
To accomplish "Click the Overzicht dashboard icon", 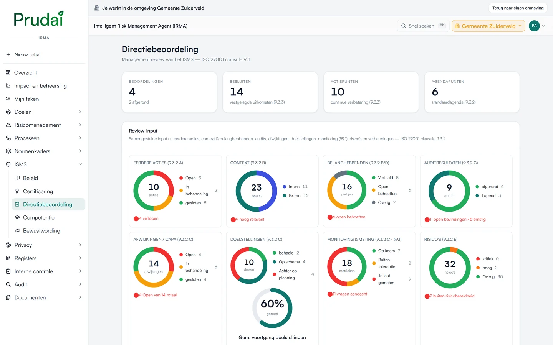I will pyautogui.click(x=8, y=72).
